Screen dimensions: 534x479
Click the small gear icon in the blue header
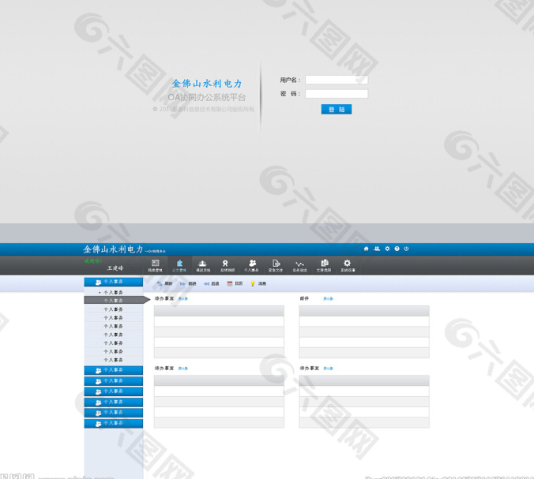(x=387, y=249)
